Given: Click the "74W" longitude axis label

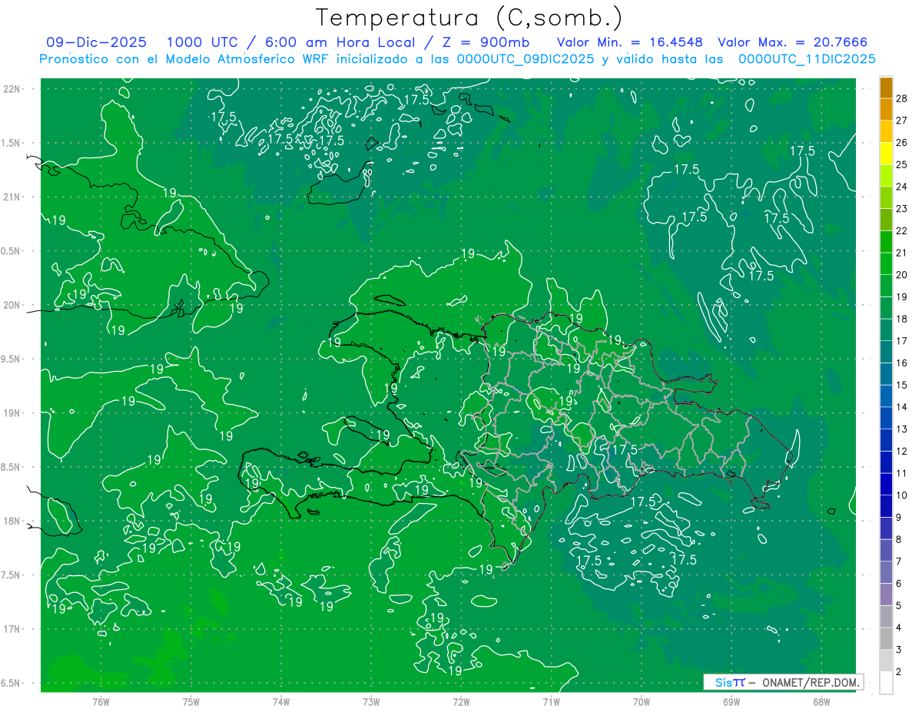Looking at the screenshot, I should pos(280,701).
